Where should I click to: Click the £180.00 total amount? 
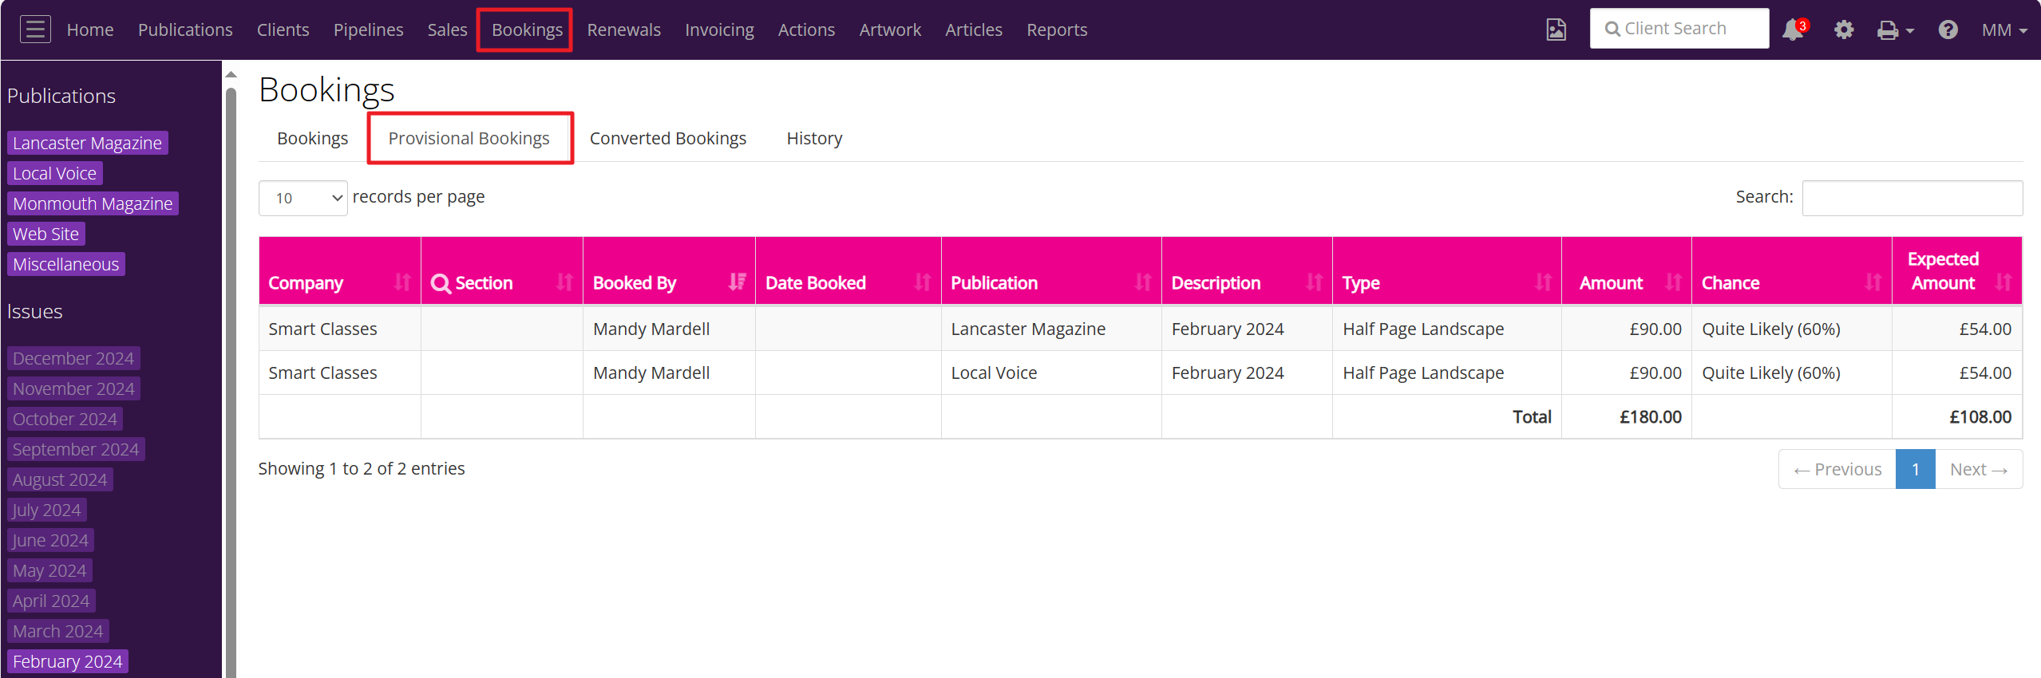tap(1650, 416)
